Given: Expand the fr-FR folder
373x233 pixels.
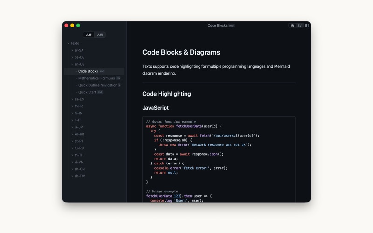Looking at the screenshot, I should (x=72, y=106).
